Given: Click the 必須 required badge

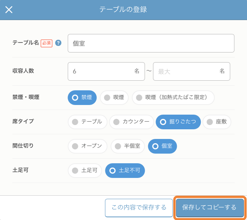Looking at the screenshot, I should (x=46, y=43).
